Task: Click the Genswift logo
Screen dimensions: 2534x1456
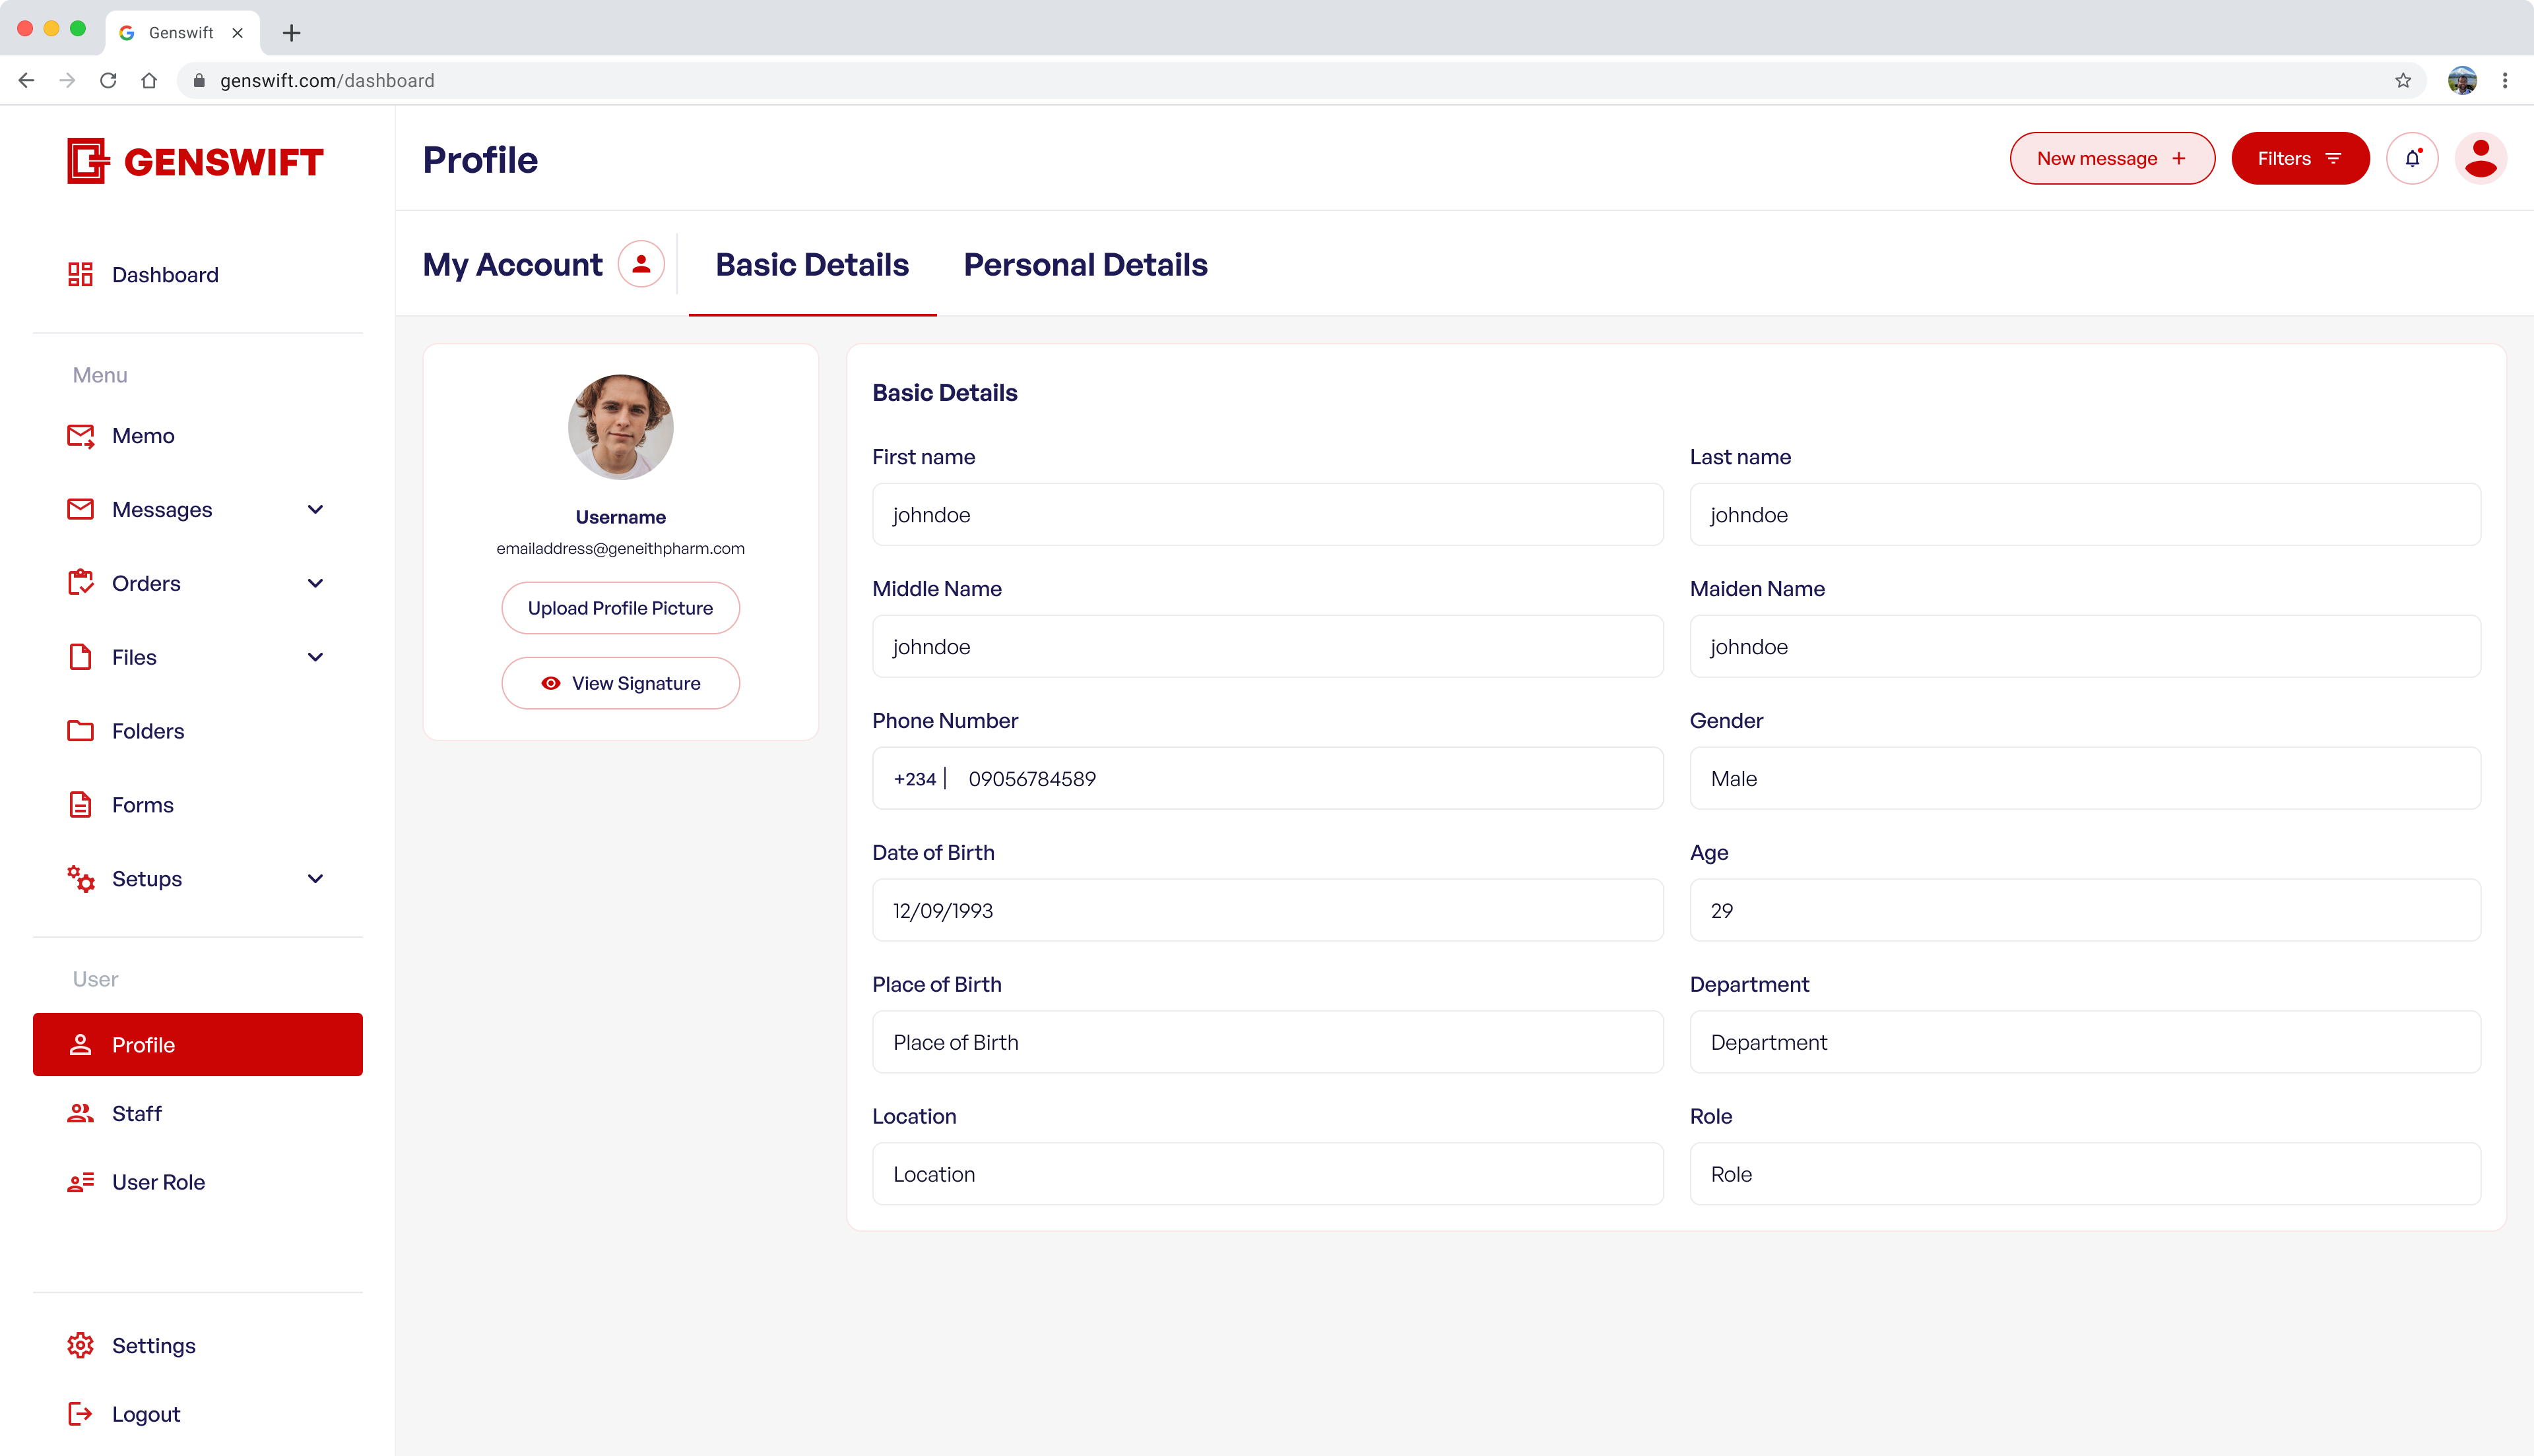Action: [195, 161]
